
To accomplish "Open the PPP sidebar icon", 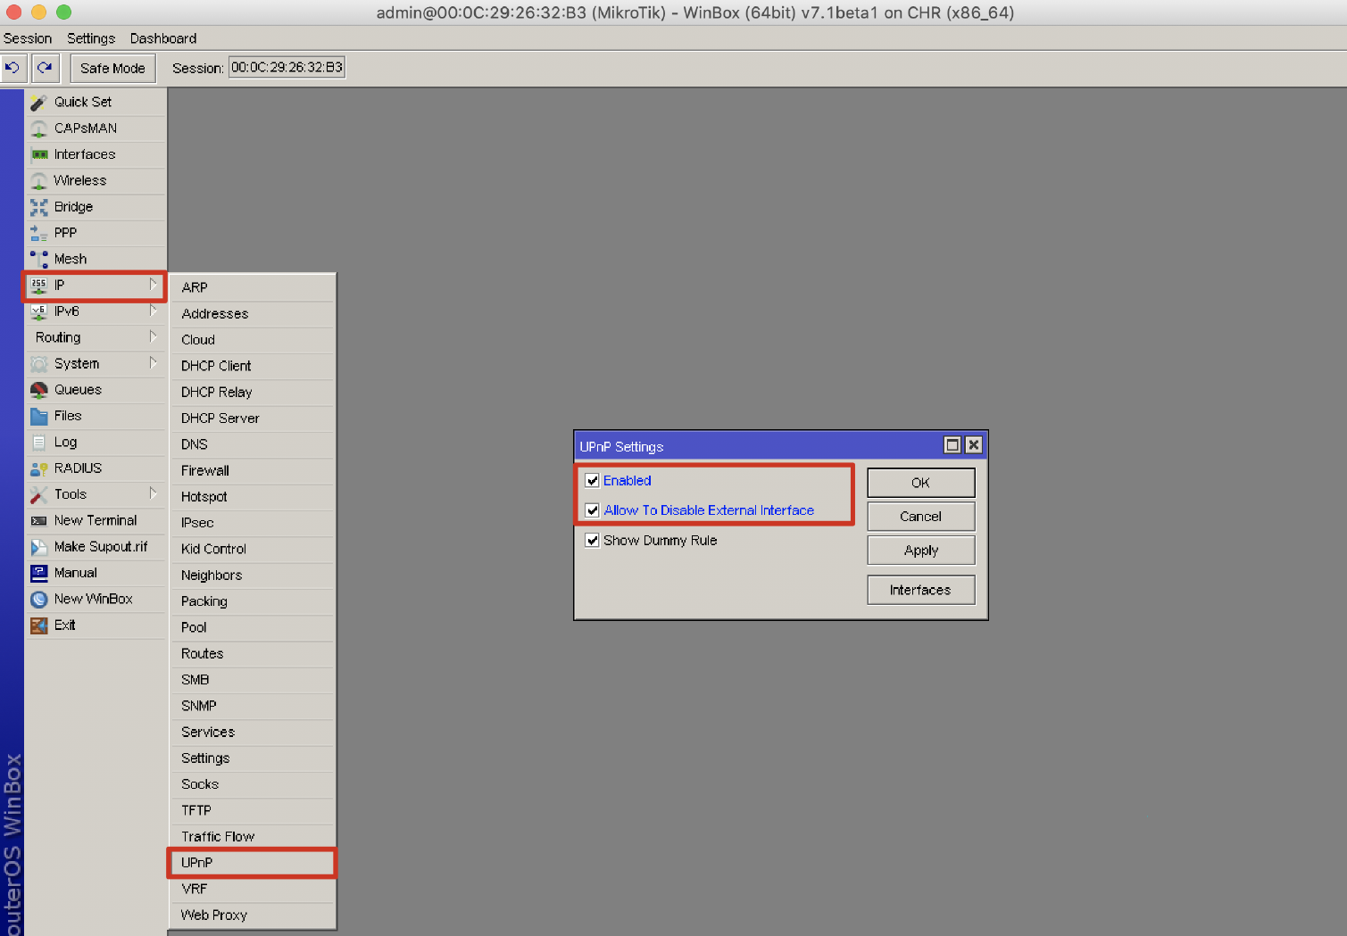I will 38,233.
